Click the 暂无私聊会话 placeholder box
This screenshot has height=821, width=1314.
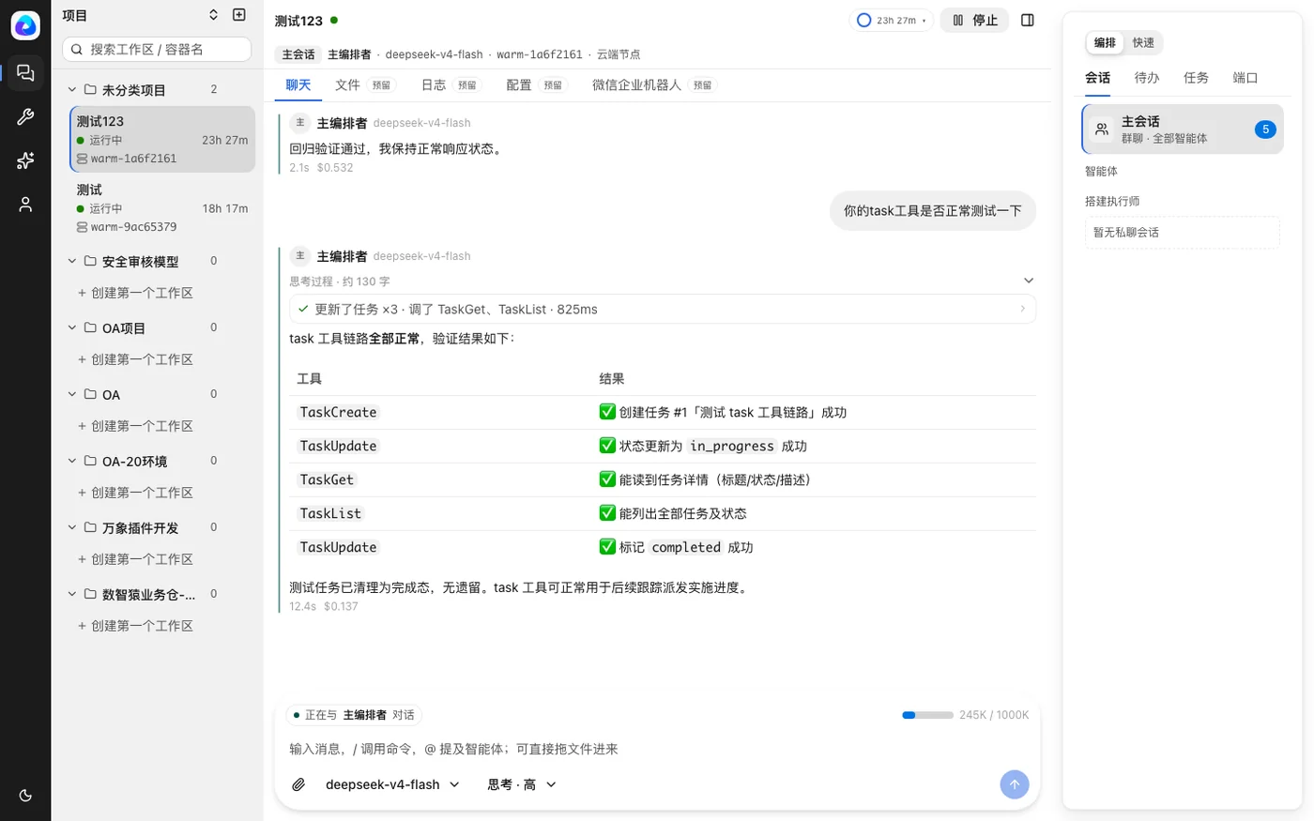(1183, 233)
